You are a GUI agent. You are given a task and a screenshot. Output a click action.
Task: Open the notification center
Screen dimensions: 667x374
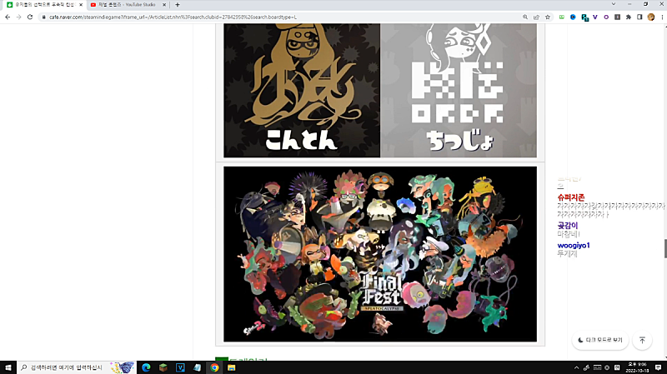pyautogui.click(x=658, y=367)
